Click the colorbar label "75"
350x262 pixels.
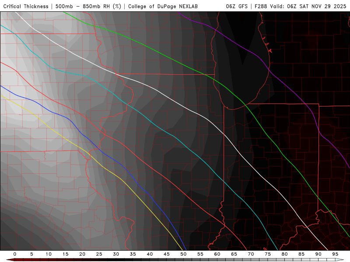pyautogui.click(x=268, y=254)
